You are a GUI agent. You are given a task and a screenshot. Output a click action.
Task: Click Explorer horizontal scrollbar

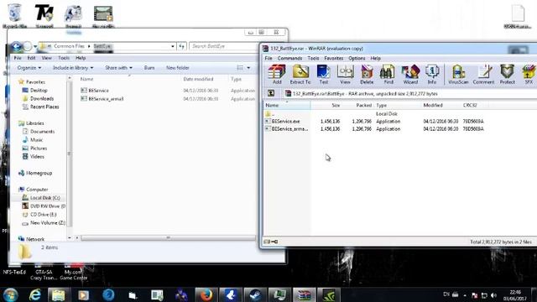click(x=168, y=237)
